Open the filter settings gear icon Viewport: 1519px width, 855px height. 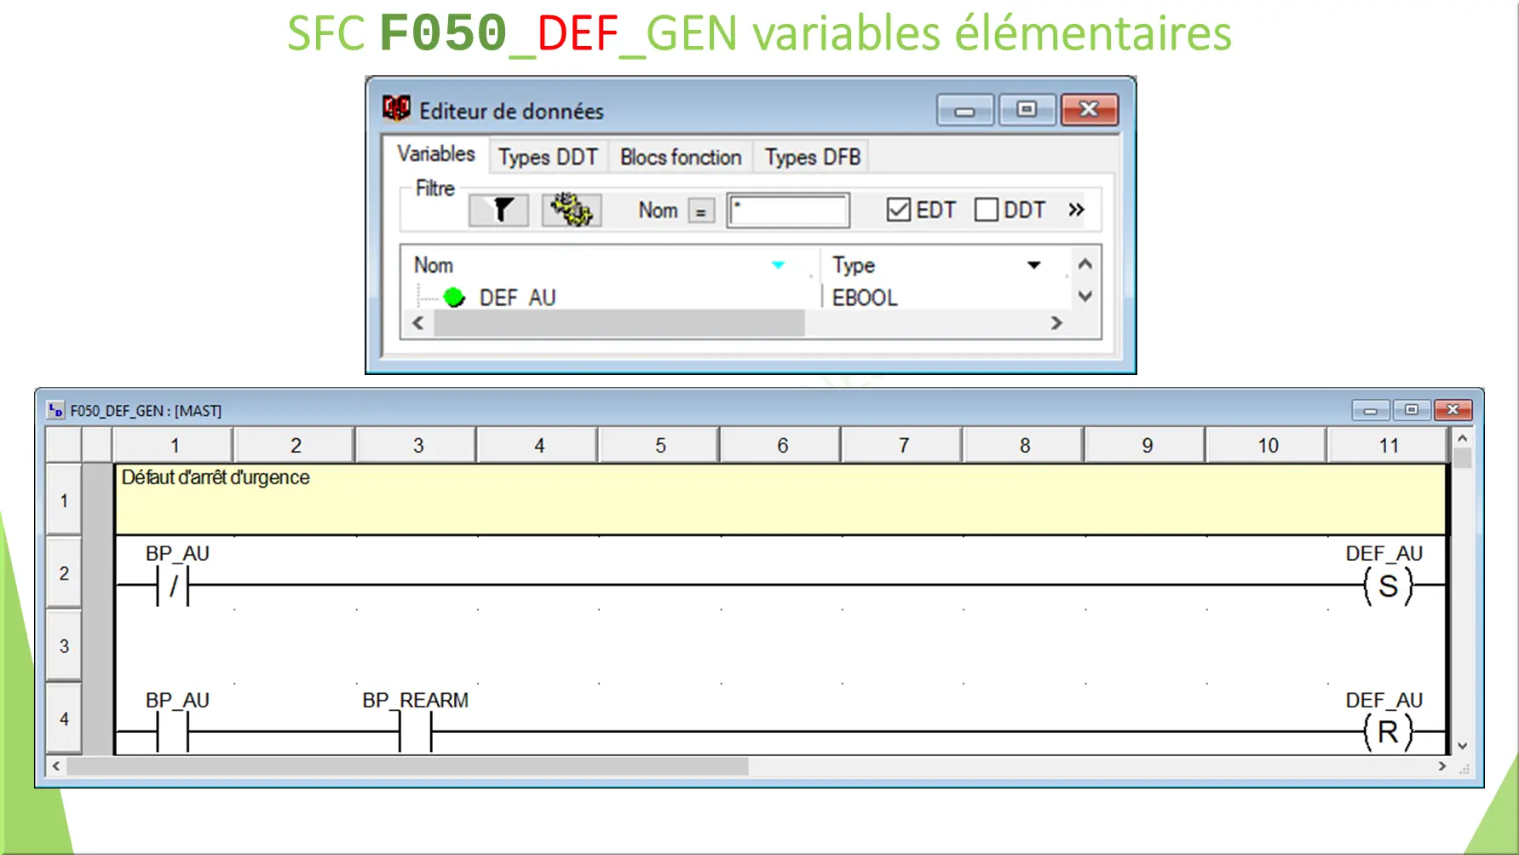571,209
